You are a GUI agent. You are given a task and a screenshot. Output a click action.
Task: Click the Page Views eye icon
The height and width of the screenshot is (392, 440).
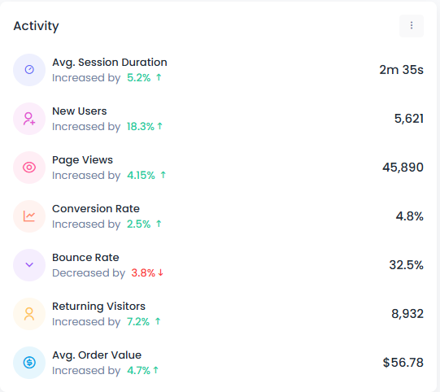(29, 168)
